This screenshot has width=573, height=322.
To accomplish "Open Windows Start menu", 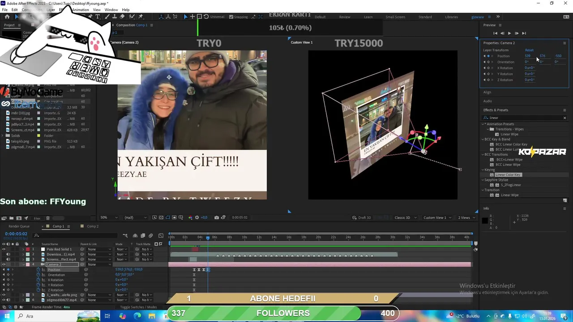I will click(7, 316).
